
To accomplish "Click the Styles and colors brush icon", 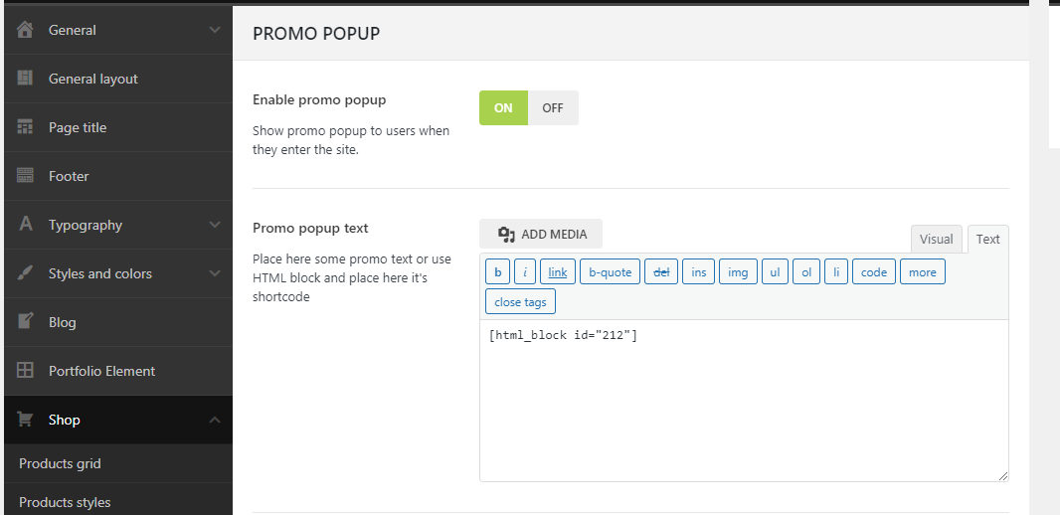I will point(25,273).
